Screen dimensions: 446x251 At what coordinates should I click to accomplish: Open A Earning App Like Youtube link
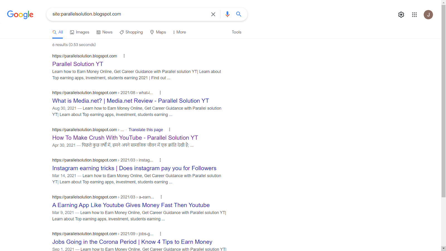pos(131,205)
